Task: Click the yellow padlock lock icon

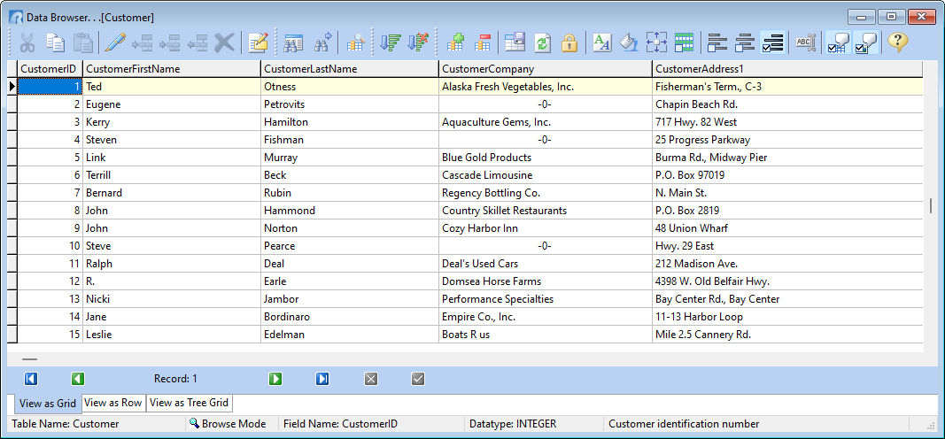Action: (x=569, y=42)
